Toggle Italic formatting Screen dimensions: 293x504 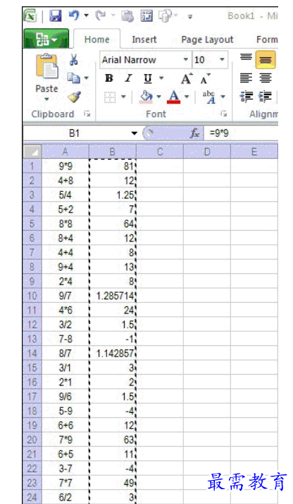128,78
